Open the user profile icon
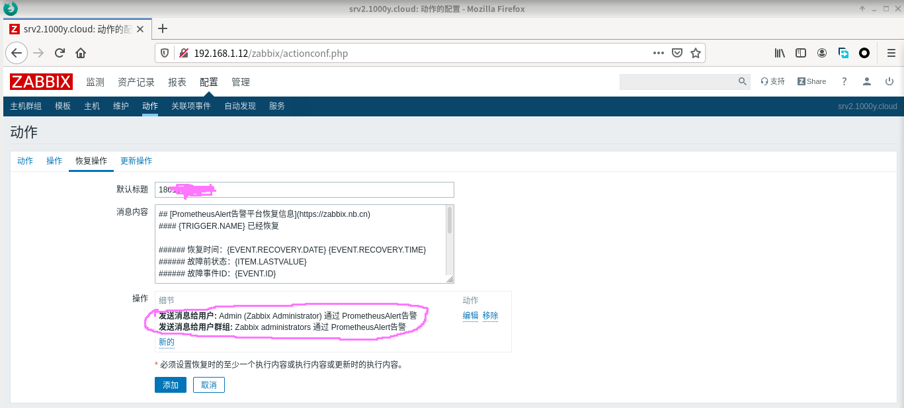This screenshot has width=904, height=408. coord(866,81)
